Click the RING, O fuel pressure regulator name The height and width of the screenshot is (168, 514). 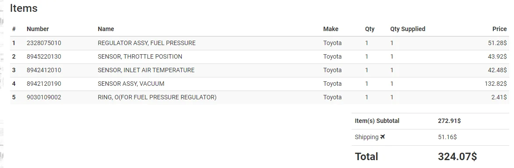[x=157, y=97]
